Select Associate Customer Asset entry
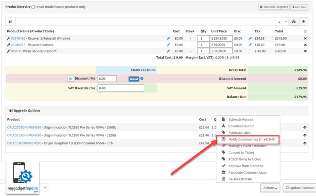The width and height of the screenshot is (316, 196). tap(247, 173)
